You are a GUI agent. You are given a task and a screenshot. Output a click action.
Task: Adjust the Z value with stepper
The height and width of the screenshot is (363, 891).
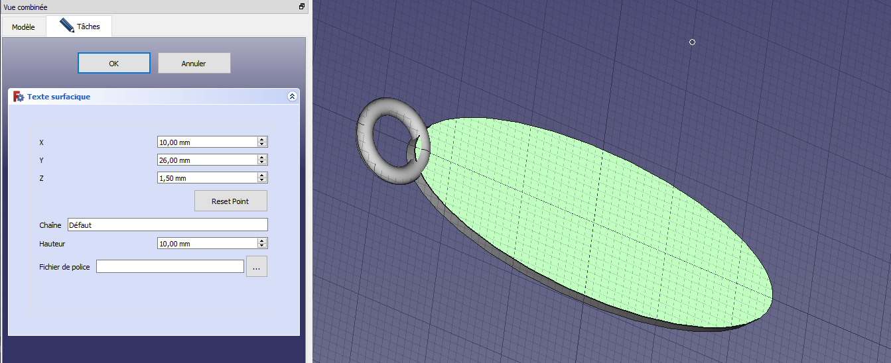pyautogui.click(x=262, y=178)
